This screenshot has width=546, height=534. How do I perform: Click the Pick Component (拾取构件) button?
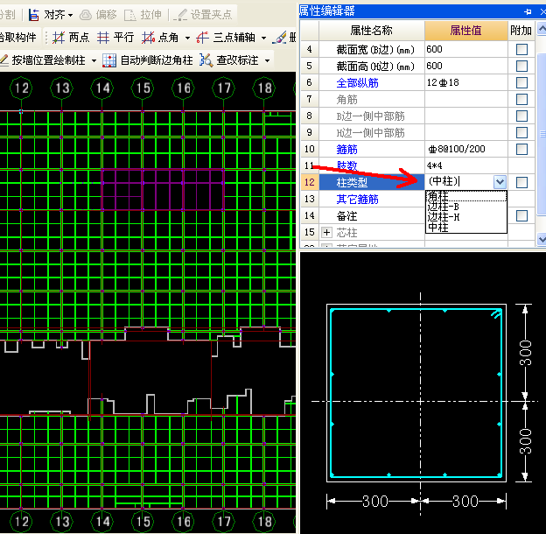(x=18, y=38)
